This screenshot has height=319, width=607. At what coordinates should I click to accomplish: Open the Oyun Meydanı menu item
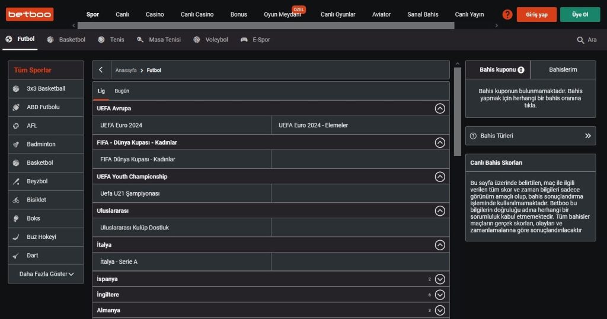coord(282,14)
